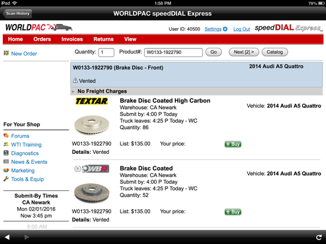
Task: Open the Catalog button
Action: click(x=275, y=52)
